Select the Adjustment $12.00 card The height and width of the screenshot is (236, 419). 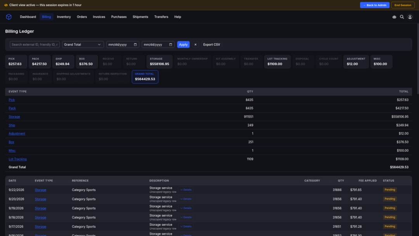(356, 61)
